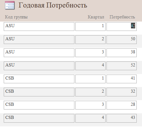Select the Потребность field showing 43
This screenshot has width=142, height=127.
(x=121, y=118)
